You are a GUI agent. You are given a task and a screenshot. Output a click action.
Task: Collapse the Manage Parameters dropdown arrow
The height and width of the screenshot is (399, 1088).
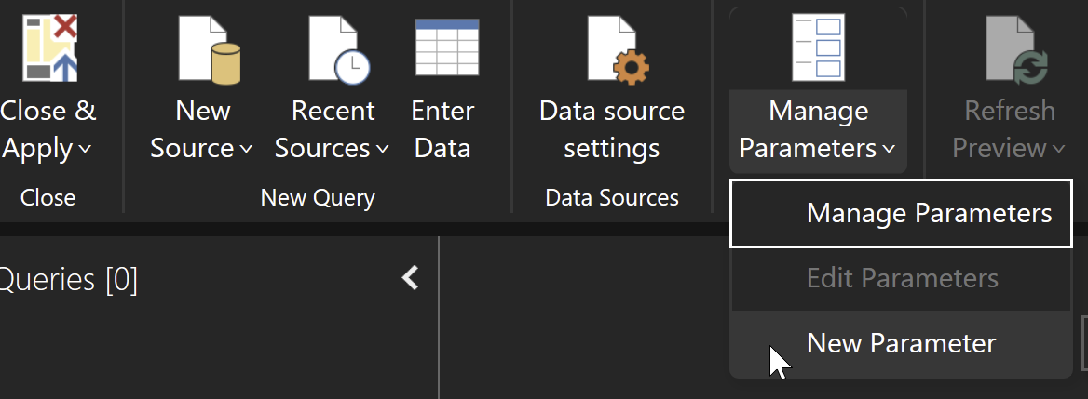[x=888, y=150]
